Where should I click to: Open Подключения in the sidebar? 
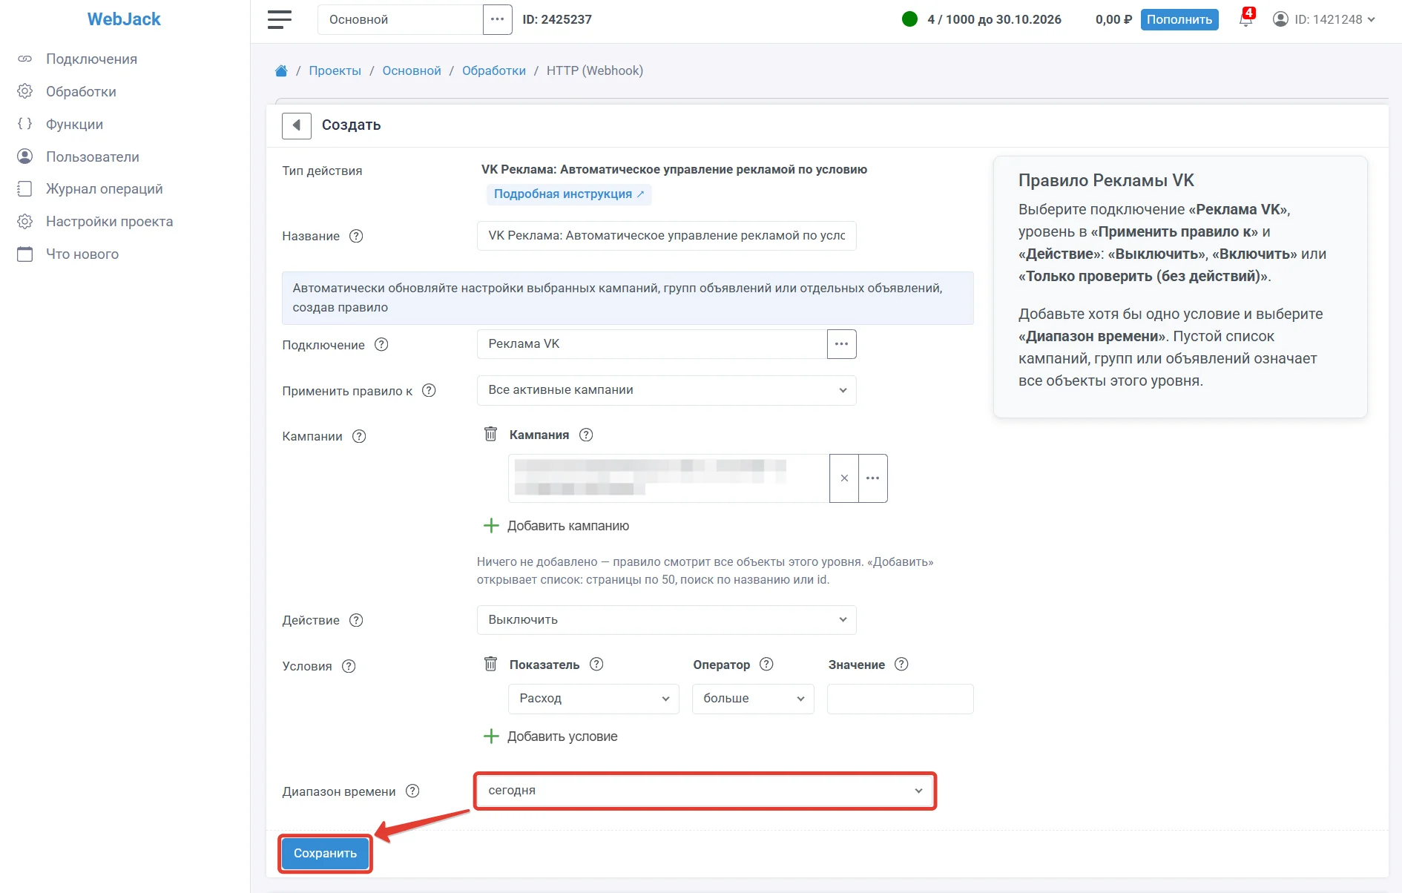click(x=91, y=59)
